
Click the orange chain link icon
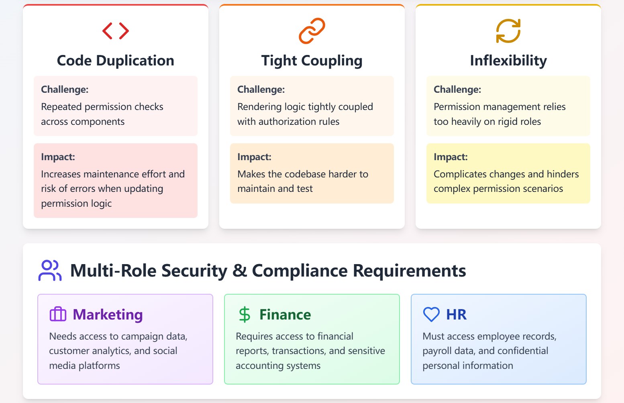312,31
